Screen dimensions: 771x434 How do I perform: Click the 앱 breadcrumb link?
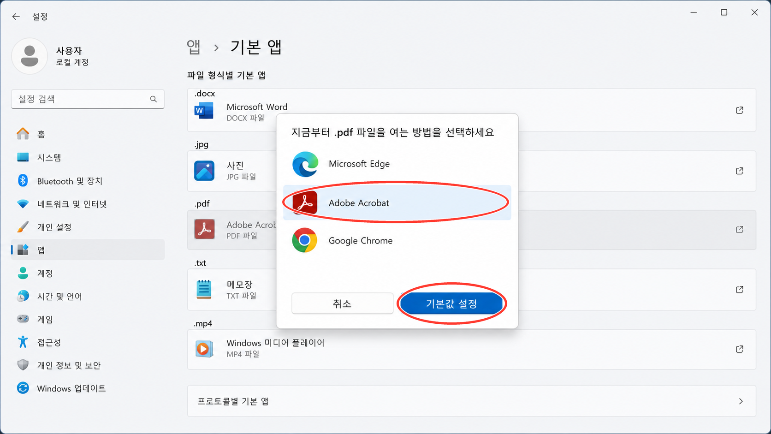point(194,47)
